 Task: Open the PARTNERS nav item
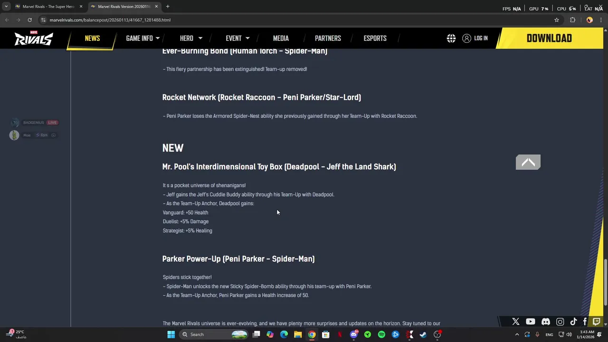328,38
